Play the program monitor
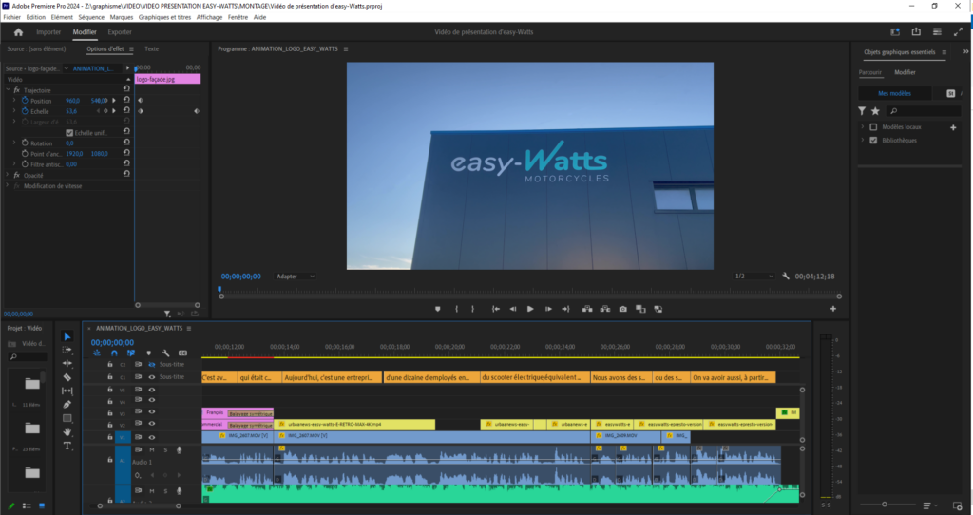 530,309
